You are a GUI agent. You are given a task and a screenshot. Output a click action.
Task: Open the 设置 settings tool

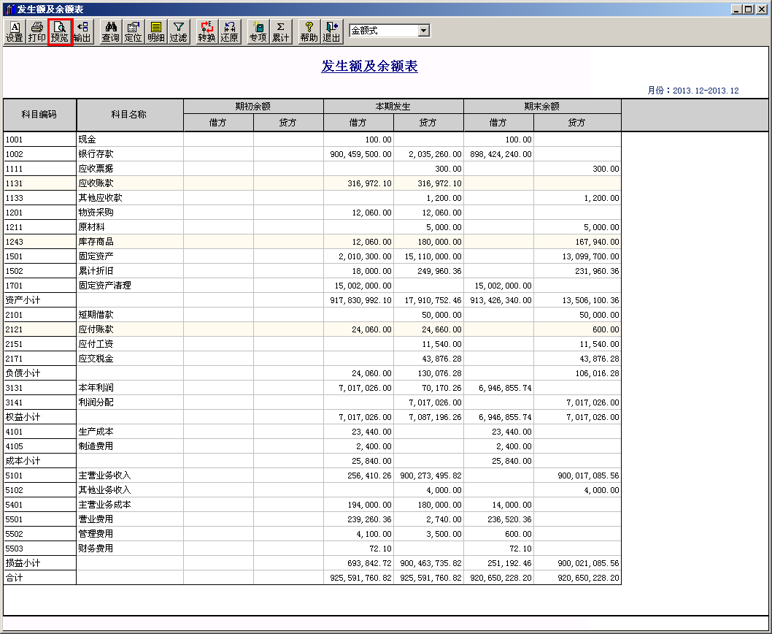[x=15, y=32]
